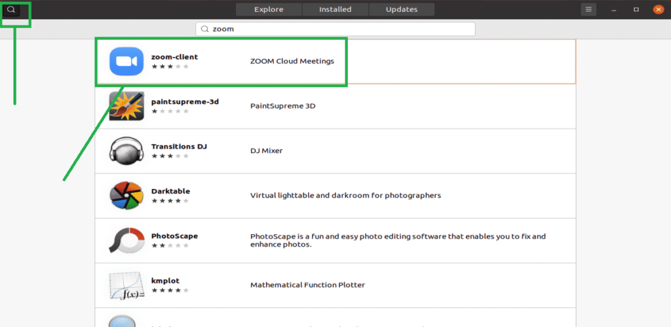Open the zoom-client app title
The width and height of the screenshot is (671, 327).
tap(174, 57)
